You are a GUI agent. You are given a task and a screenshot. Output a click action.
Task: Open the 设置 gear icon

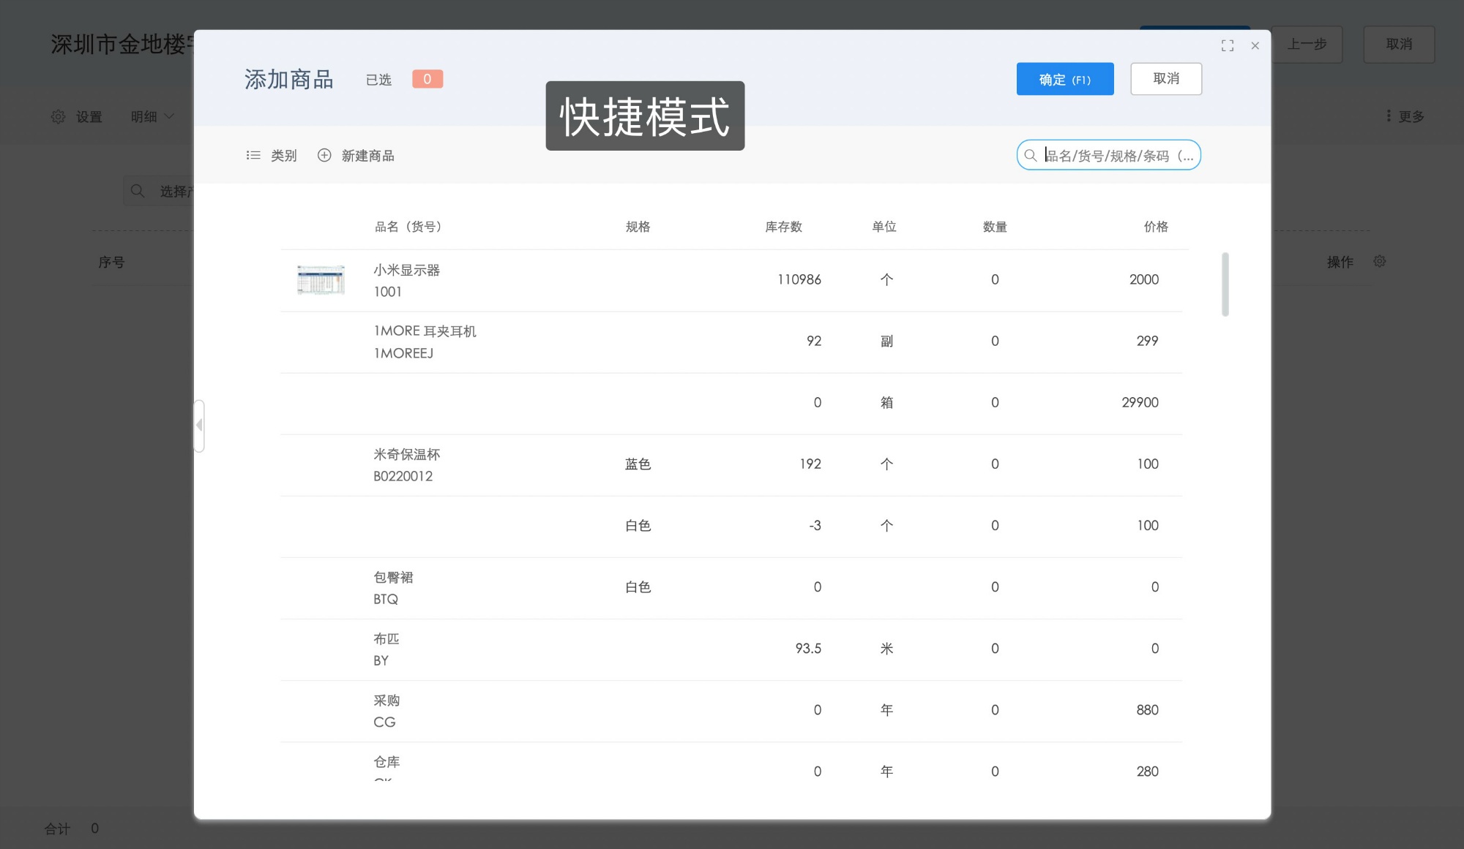(58, 116)
